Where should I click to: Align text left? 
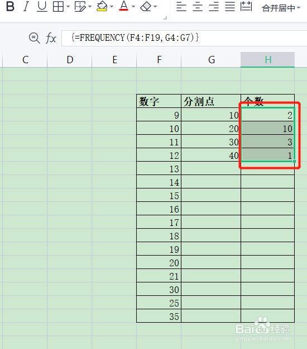(x=181, y=7)
